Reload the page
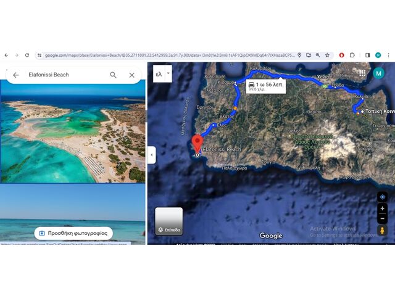This screenshot has width=395, height=296. pyautogui.click(x=27, y=55)
